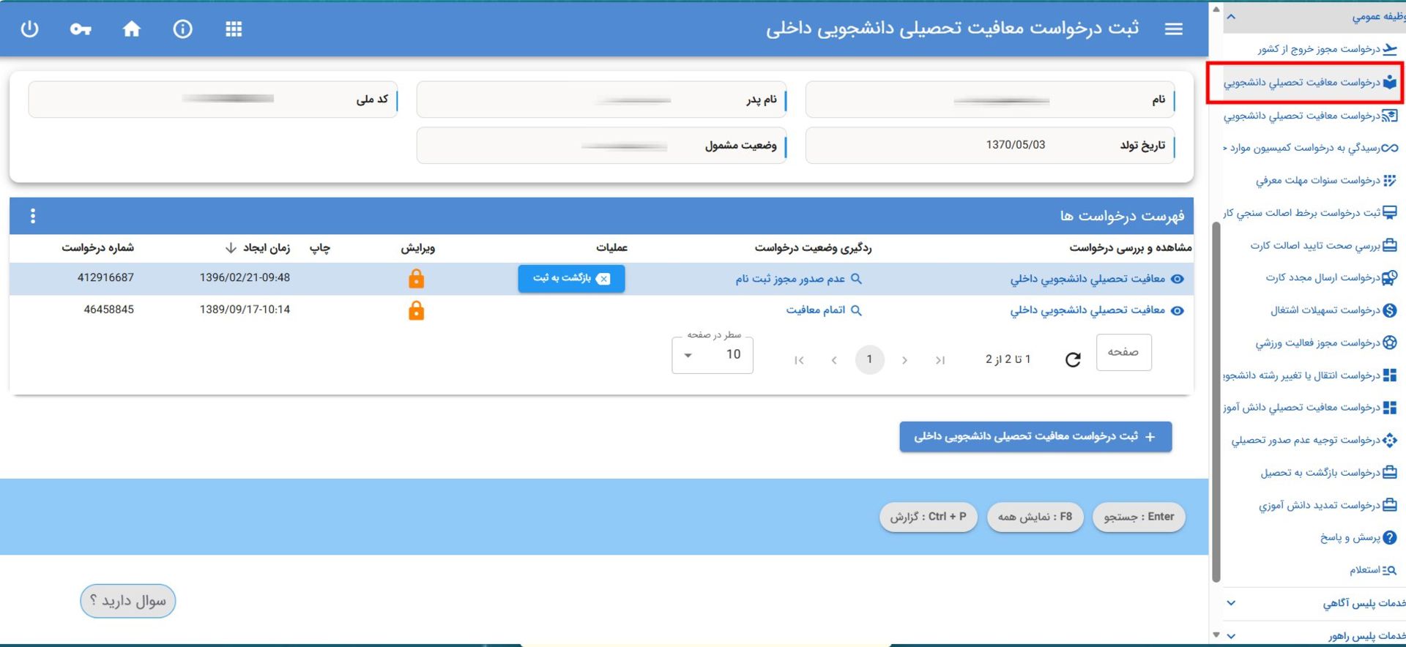Click استعلام search list icon
The height and width of the screenshot is (647, 1406).
(x=1390, y=570)
